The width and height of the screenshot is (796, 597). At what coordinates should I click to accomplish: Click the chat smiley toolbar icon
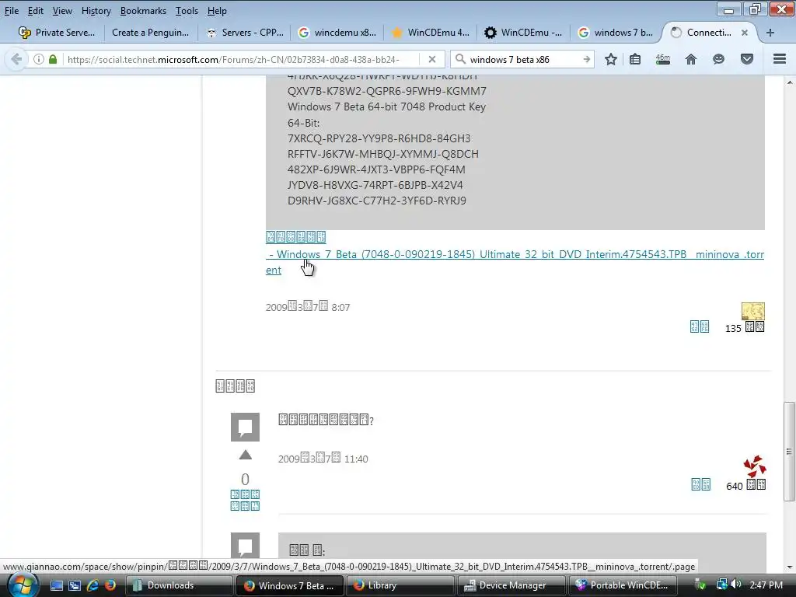pos(718,59)
